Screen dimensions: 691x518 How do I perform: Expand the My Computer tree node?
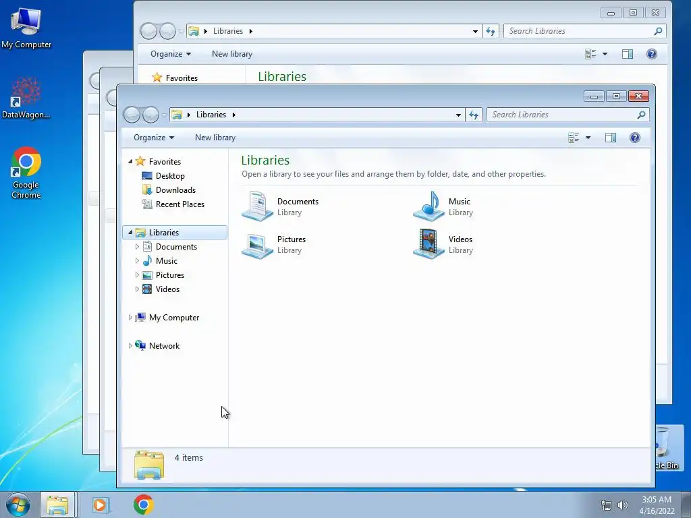(x=130, y=317)
